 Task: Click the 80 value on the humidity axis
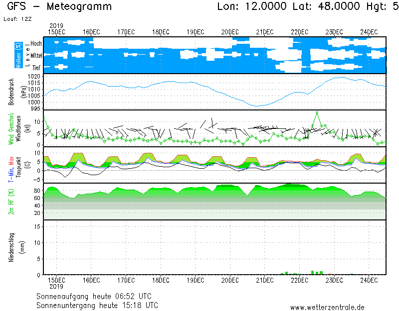(37, 191)
